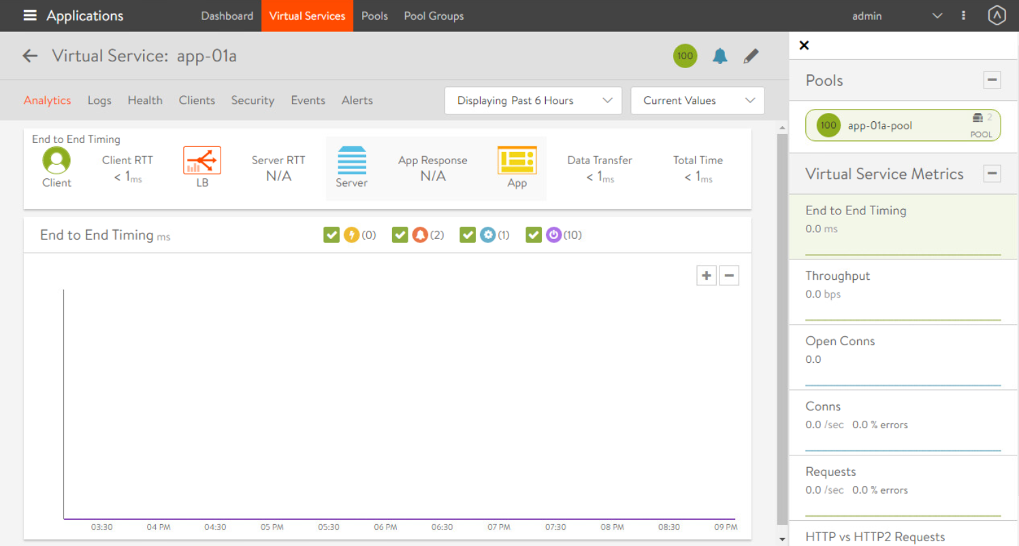Click the Server RTT N/A value

pos(278,176)
